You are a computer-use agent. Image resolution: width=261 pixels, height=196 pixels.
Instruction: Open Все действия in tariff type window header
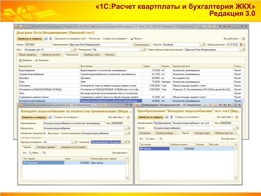116,117
